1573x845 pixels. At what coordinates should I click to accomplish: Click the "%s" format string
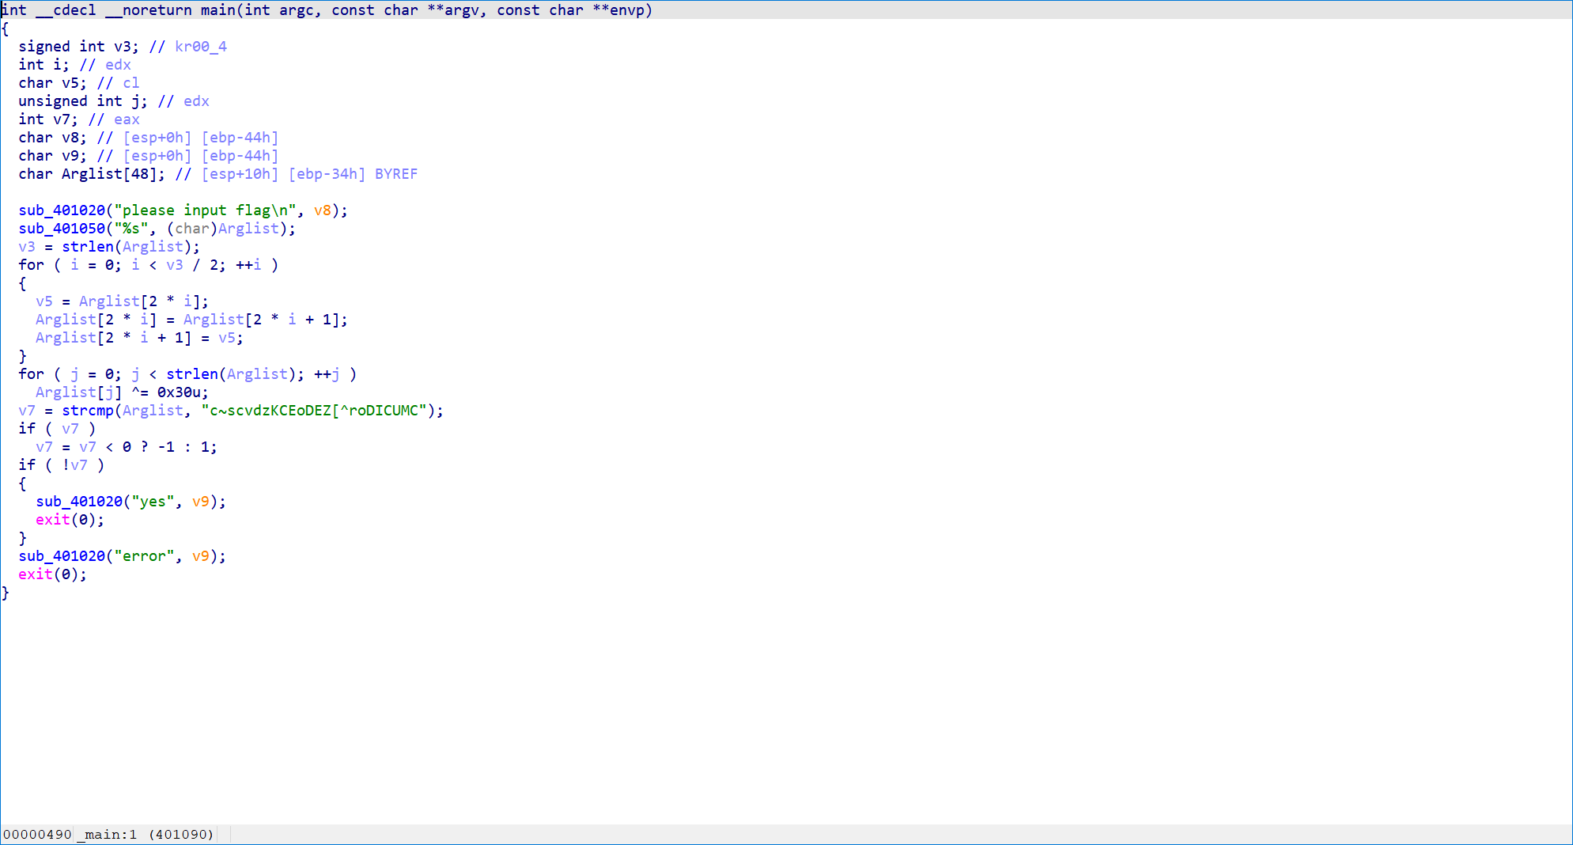point(130,229)
